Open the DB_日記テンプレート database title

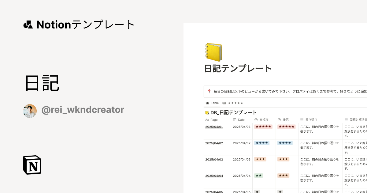tap(233, 112)
